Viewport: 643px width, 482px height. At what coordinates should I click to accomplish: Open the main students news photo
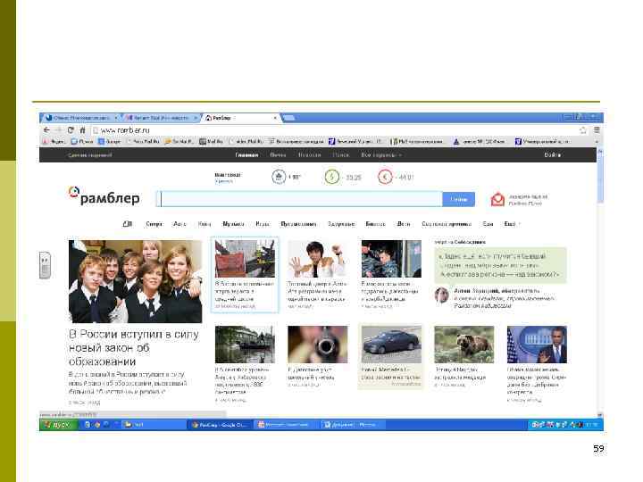[136, 281]
